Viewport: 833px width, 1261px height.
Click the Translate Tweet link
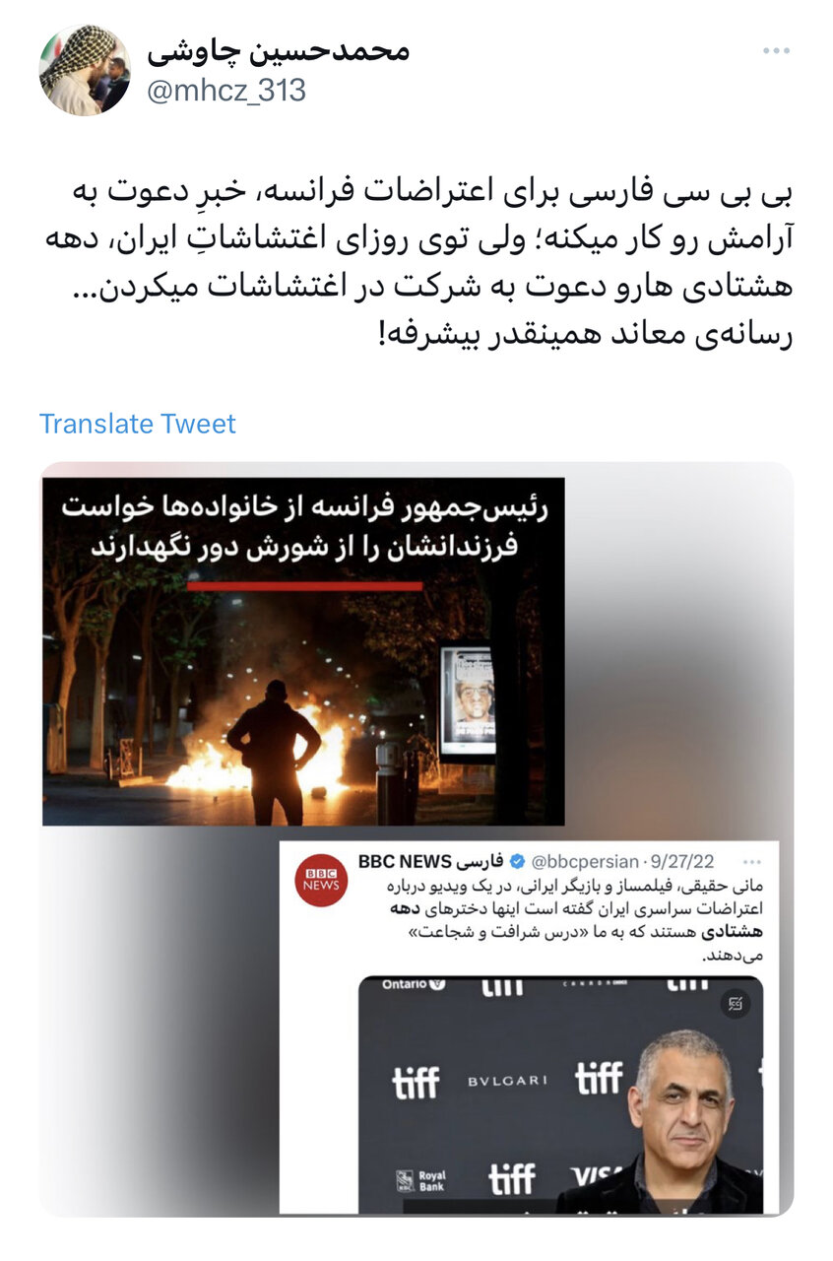click(x=138, y=424)
